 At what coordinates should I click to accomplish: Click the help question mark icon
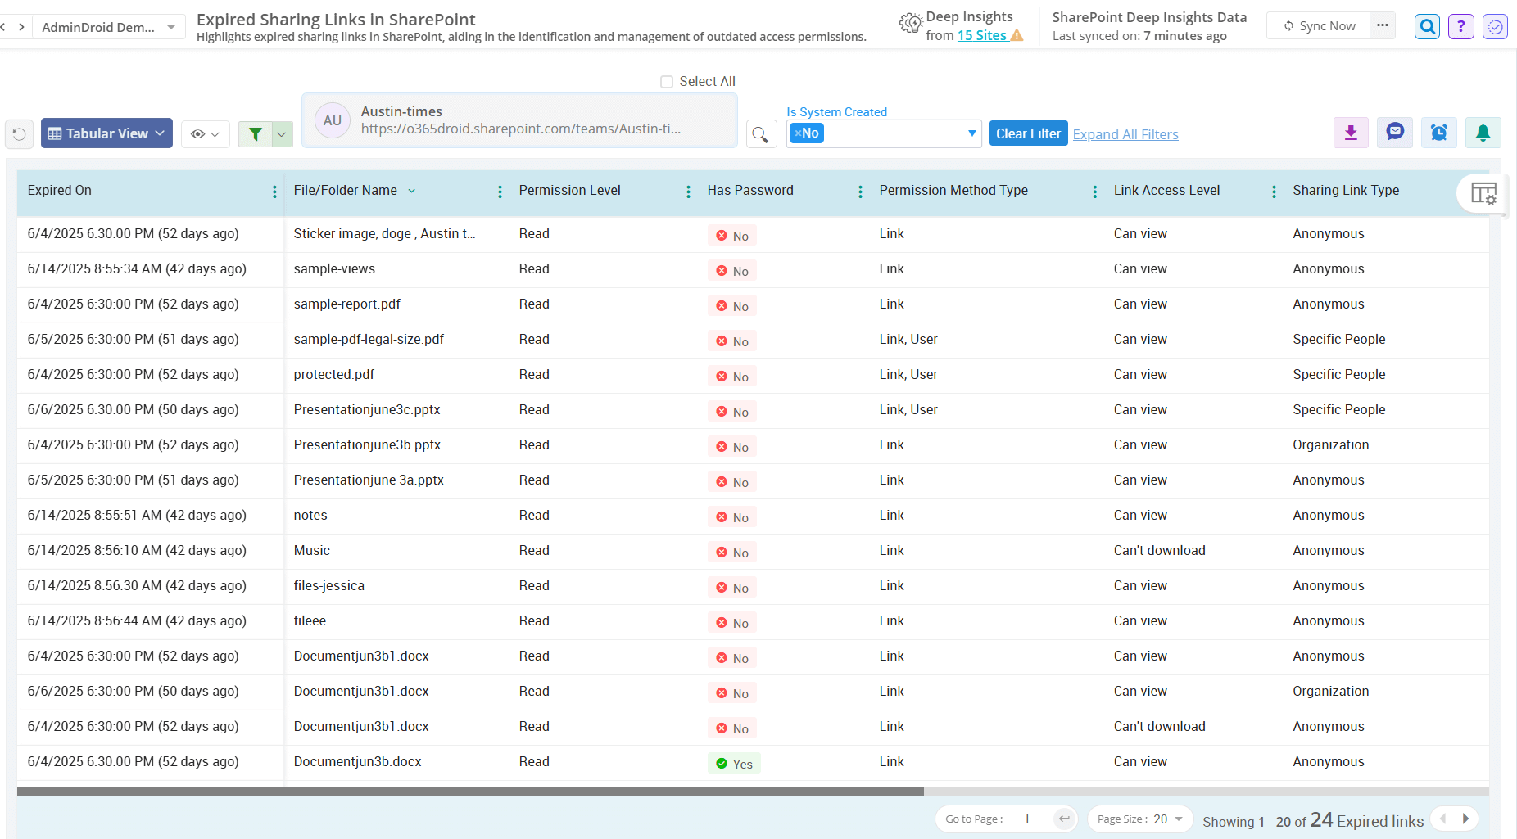click(x=1461, y=25)
